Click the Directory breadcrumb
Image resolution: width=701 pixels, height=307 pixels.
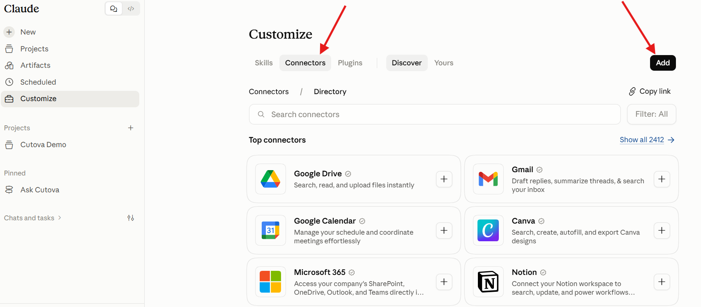330,92
